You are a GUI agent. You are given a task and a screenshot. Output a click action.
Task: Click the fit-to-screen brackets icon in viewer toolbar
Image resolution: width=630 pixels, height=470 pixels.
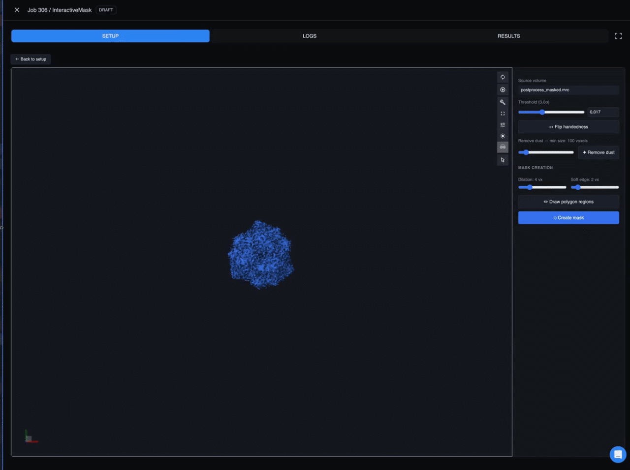tap(503, 114)
